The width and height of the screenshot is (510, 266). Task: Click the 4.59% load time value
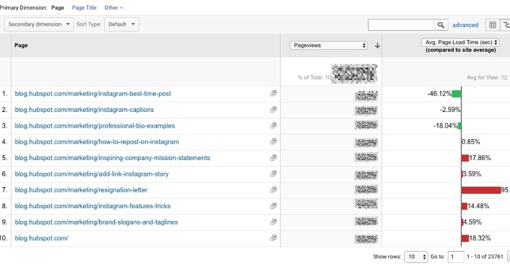(x=472, y=222)
